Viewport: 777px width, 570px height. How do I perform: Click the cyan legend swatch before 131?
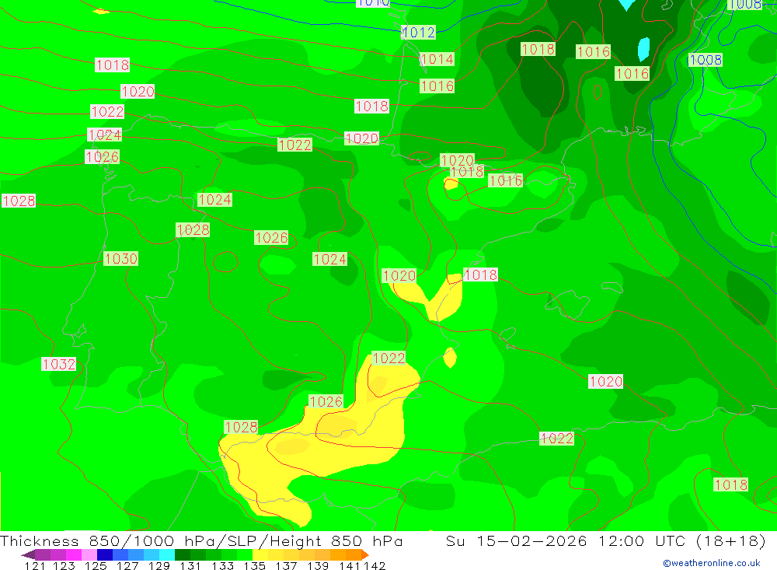point(167,554)
